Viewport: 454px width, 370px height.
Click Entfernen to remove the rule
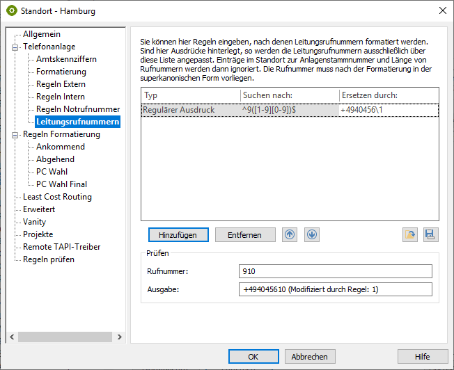pyautogui.click(x=245, y=235)
